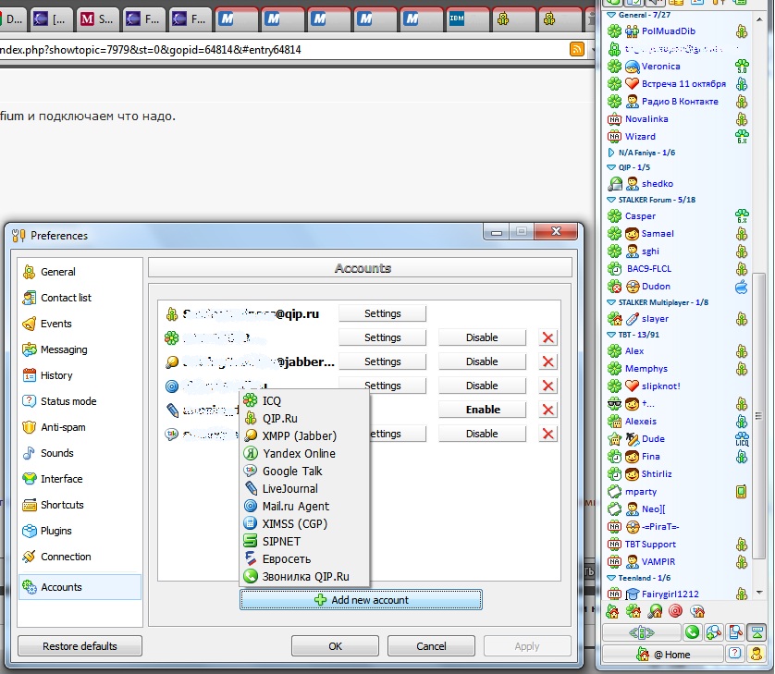Click the yellow user profile icon
This screenshot has height=674, width=775.
[757, 654]
